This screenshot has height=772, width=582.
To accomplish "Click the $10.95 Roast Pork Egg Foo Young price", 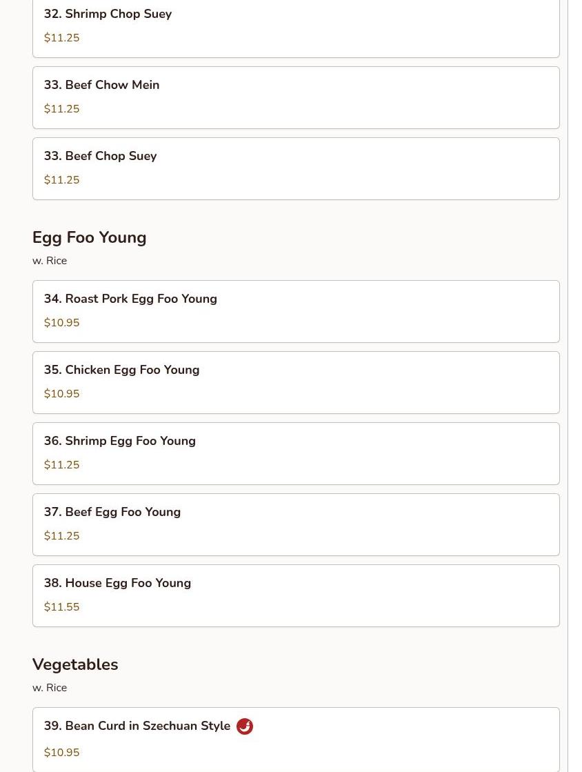I will click(62, 323).
